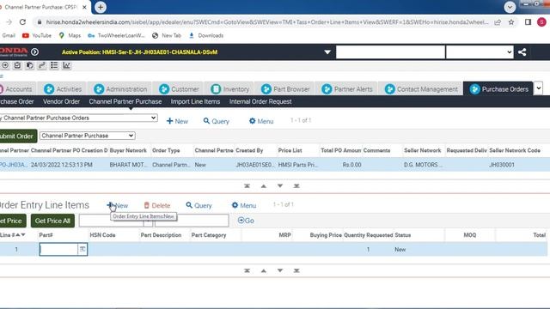Sort Line # column with arrows
The width and height of the screenshot is (550, 309).
[x=20, y=234]
